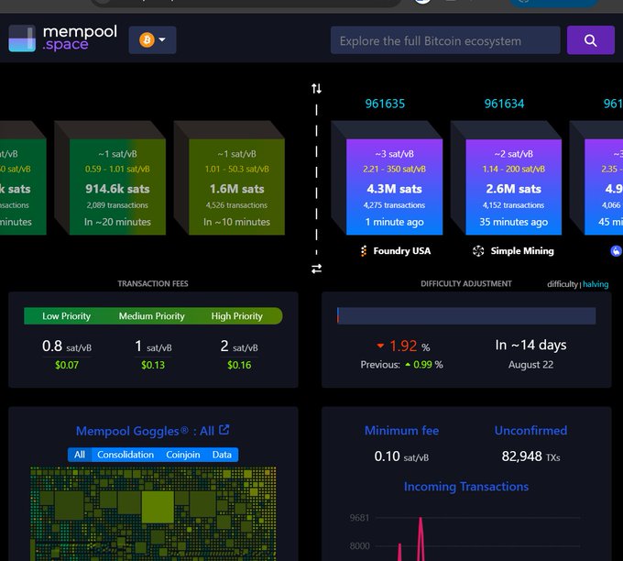Click the Low Priority fee label
This screenshot has width=623, height=561.
66,316
